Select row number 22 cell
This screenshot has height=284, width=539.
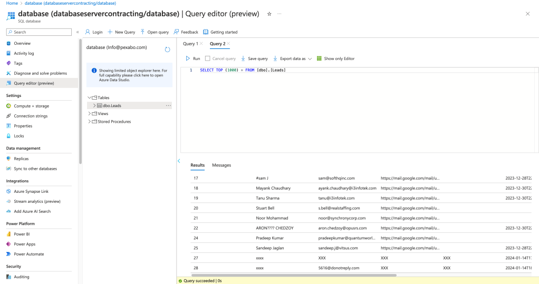tap(196, 228)
